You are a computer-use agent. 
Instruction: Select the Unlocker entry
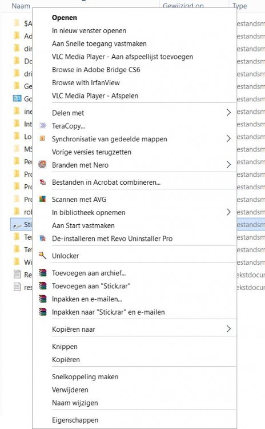(x=65, y=256)
